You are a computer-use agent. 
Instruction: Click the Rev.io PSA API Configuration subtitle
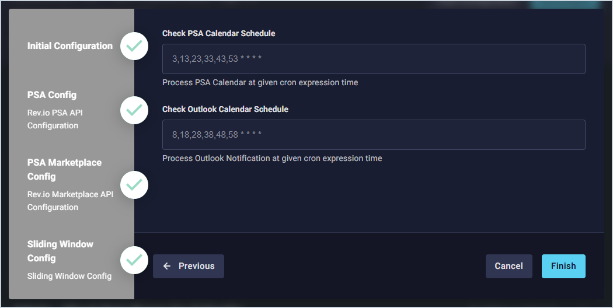55,118
